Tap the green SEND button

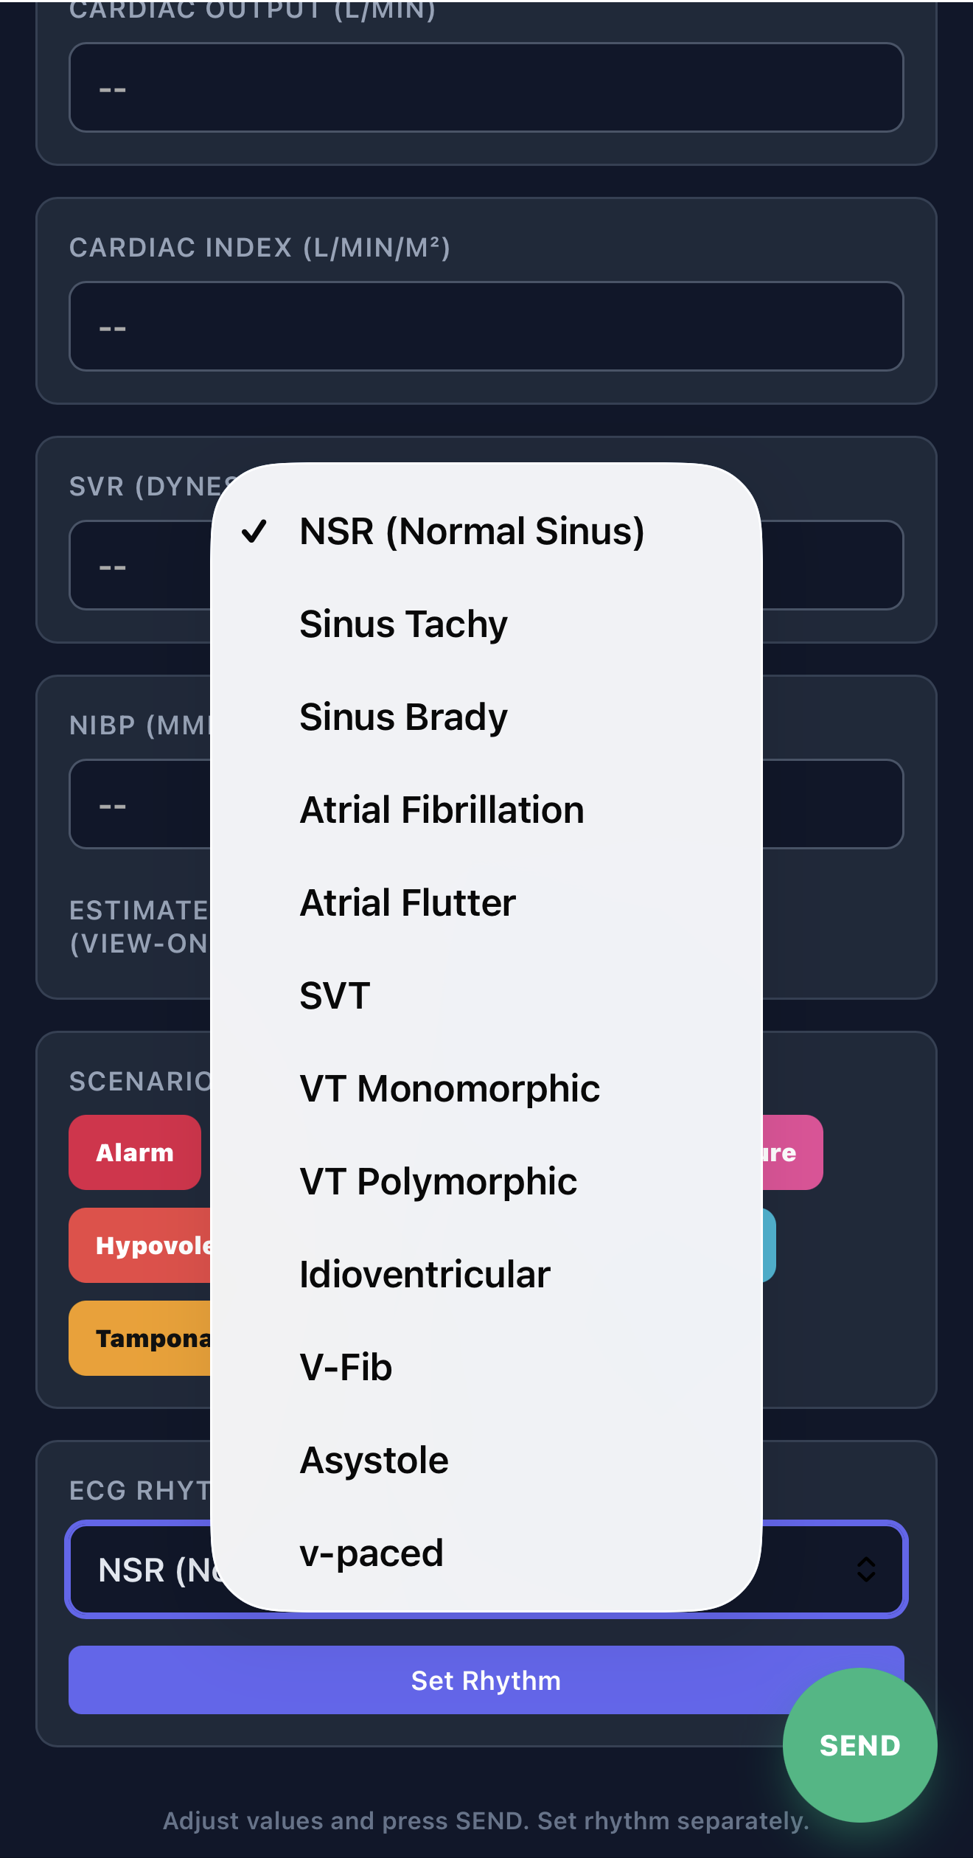(x=859, y=1745)
